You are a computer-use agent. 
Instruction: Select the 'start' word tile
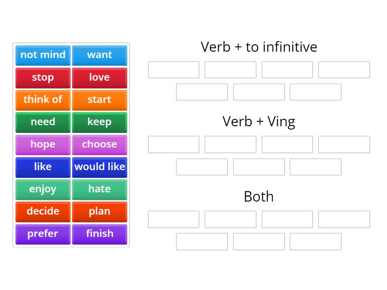(x=100, y=100)
